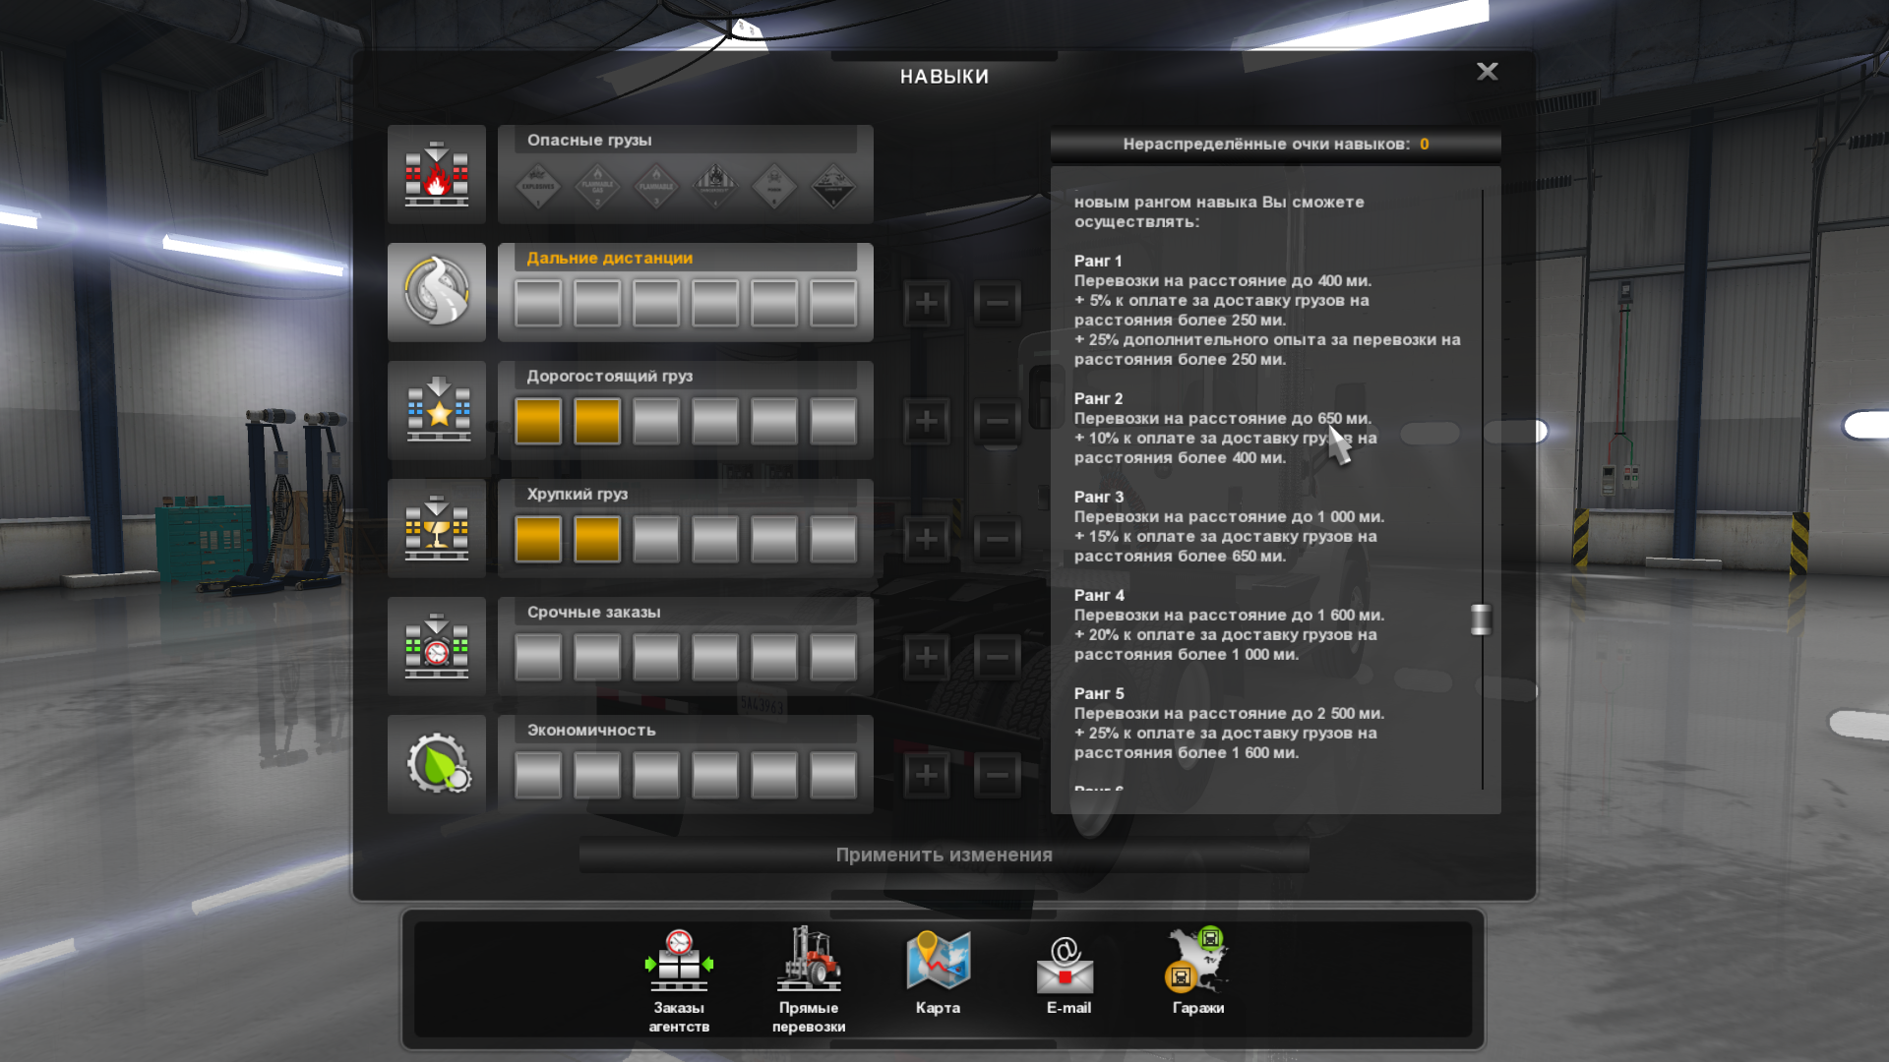
Task: Add a point to Хрупкий груз skill
Action: point(926,539)
